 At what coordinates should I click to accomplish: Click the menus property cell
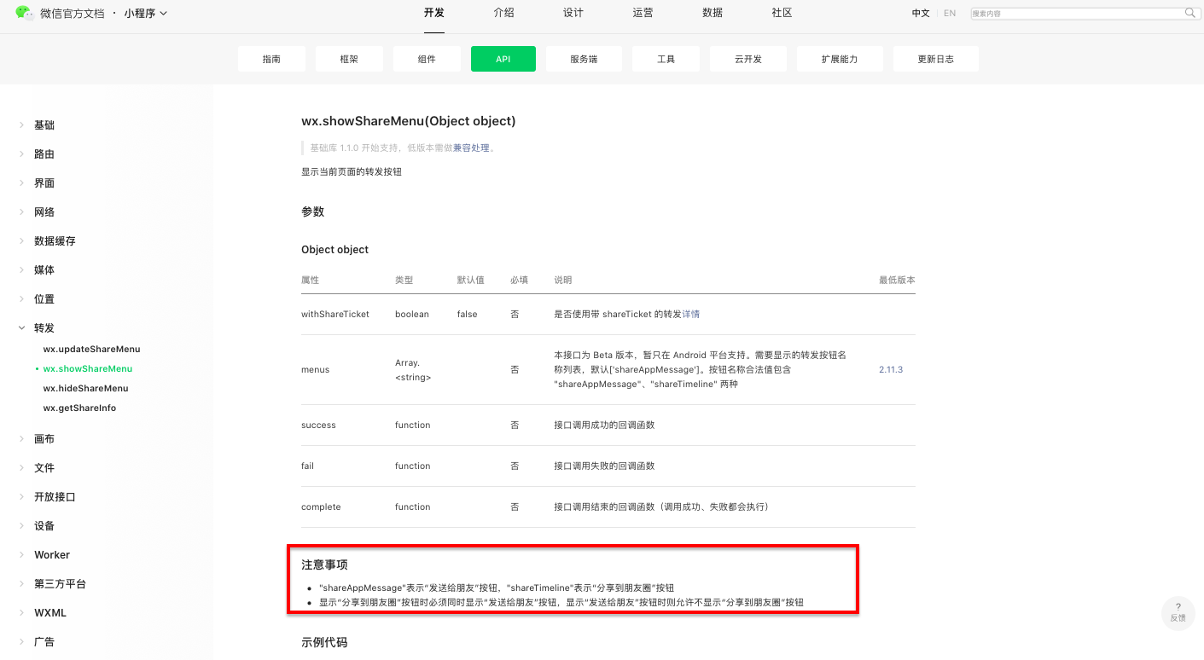tap(315, 369)
